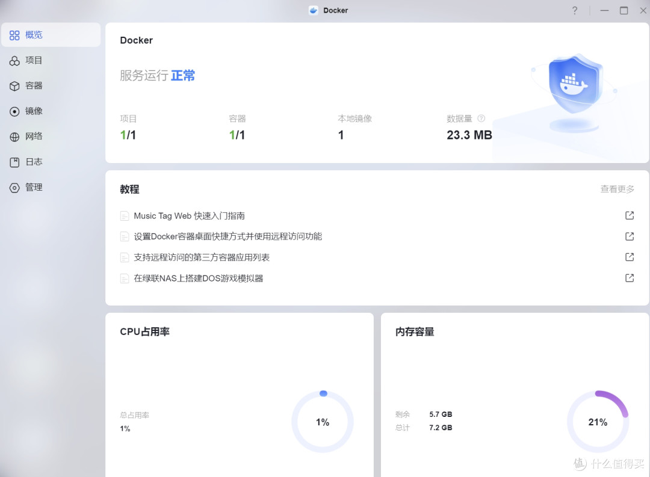The width and height of the screenshot is (650, 477).
Task: Click the 容器 container cube icon
Action: coord(14,86)
